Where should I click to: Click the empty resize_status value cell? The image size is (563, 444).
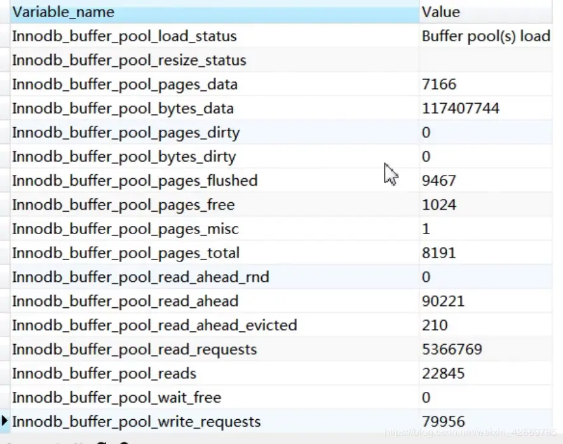tap(486, 60)
